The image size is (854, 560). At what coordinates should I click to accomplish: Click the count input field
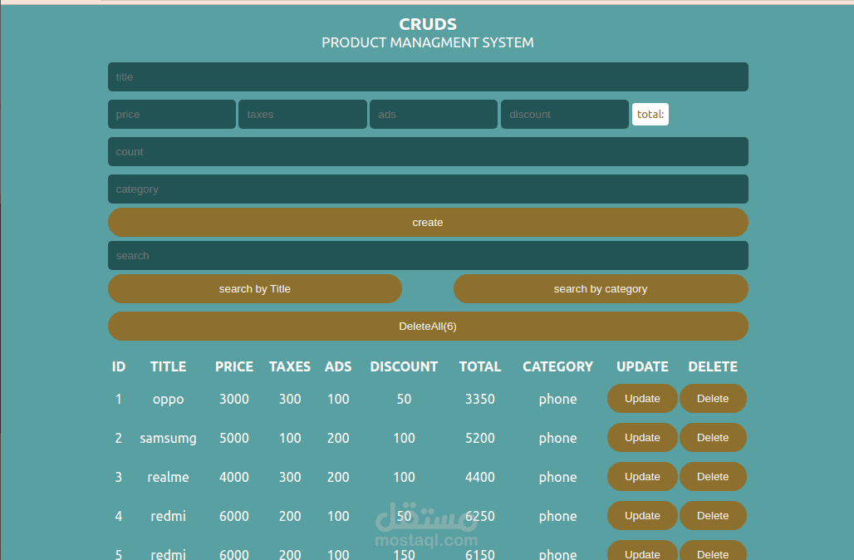coord(428,151)
